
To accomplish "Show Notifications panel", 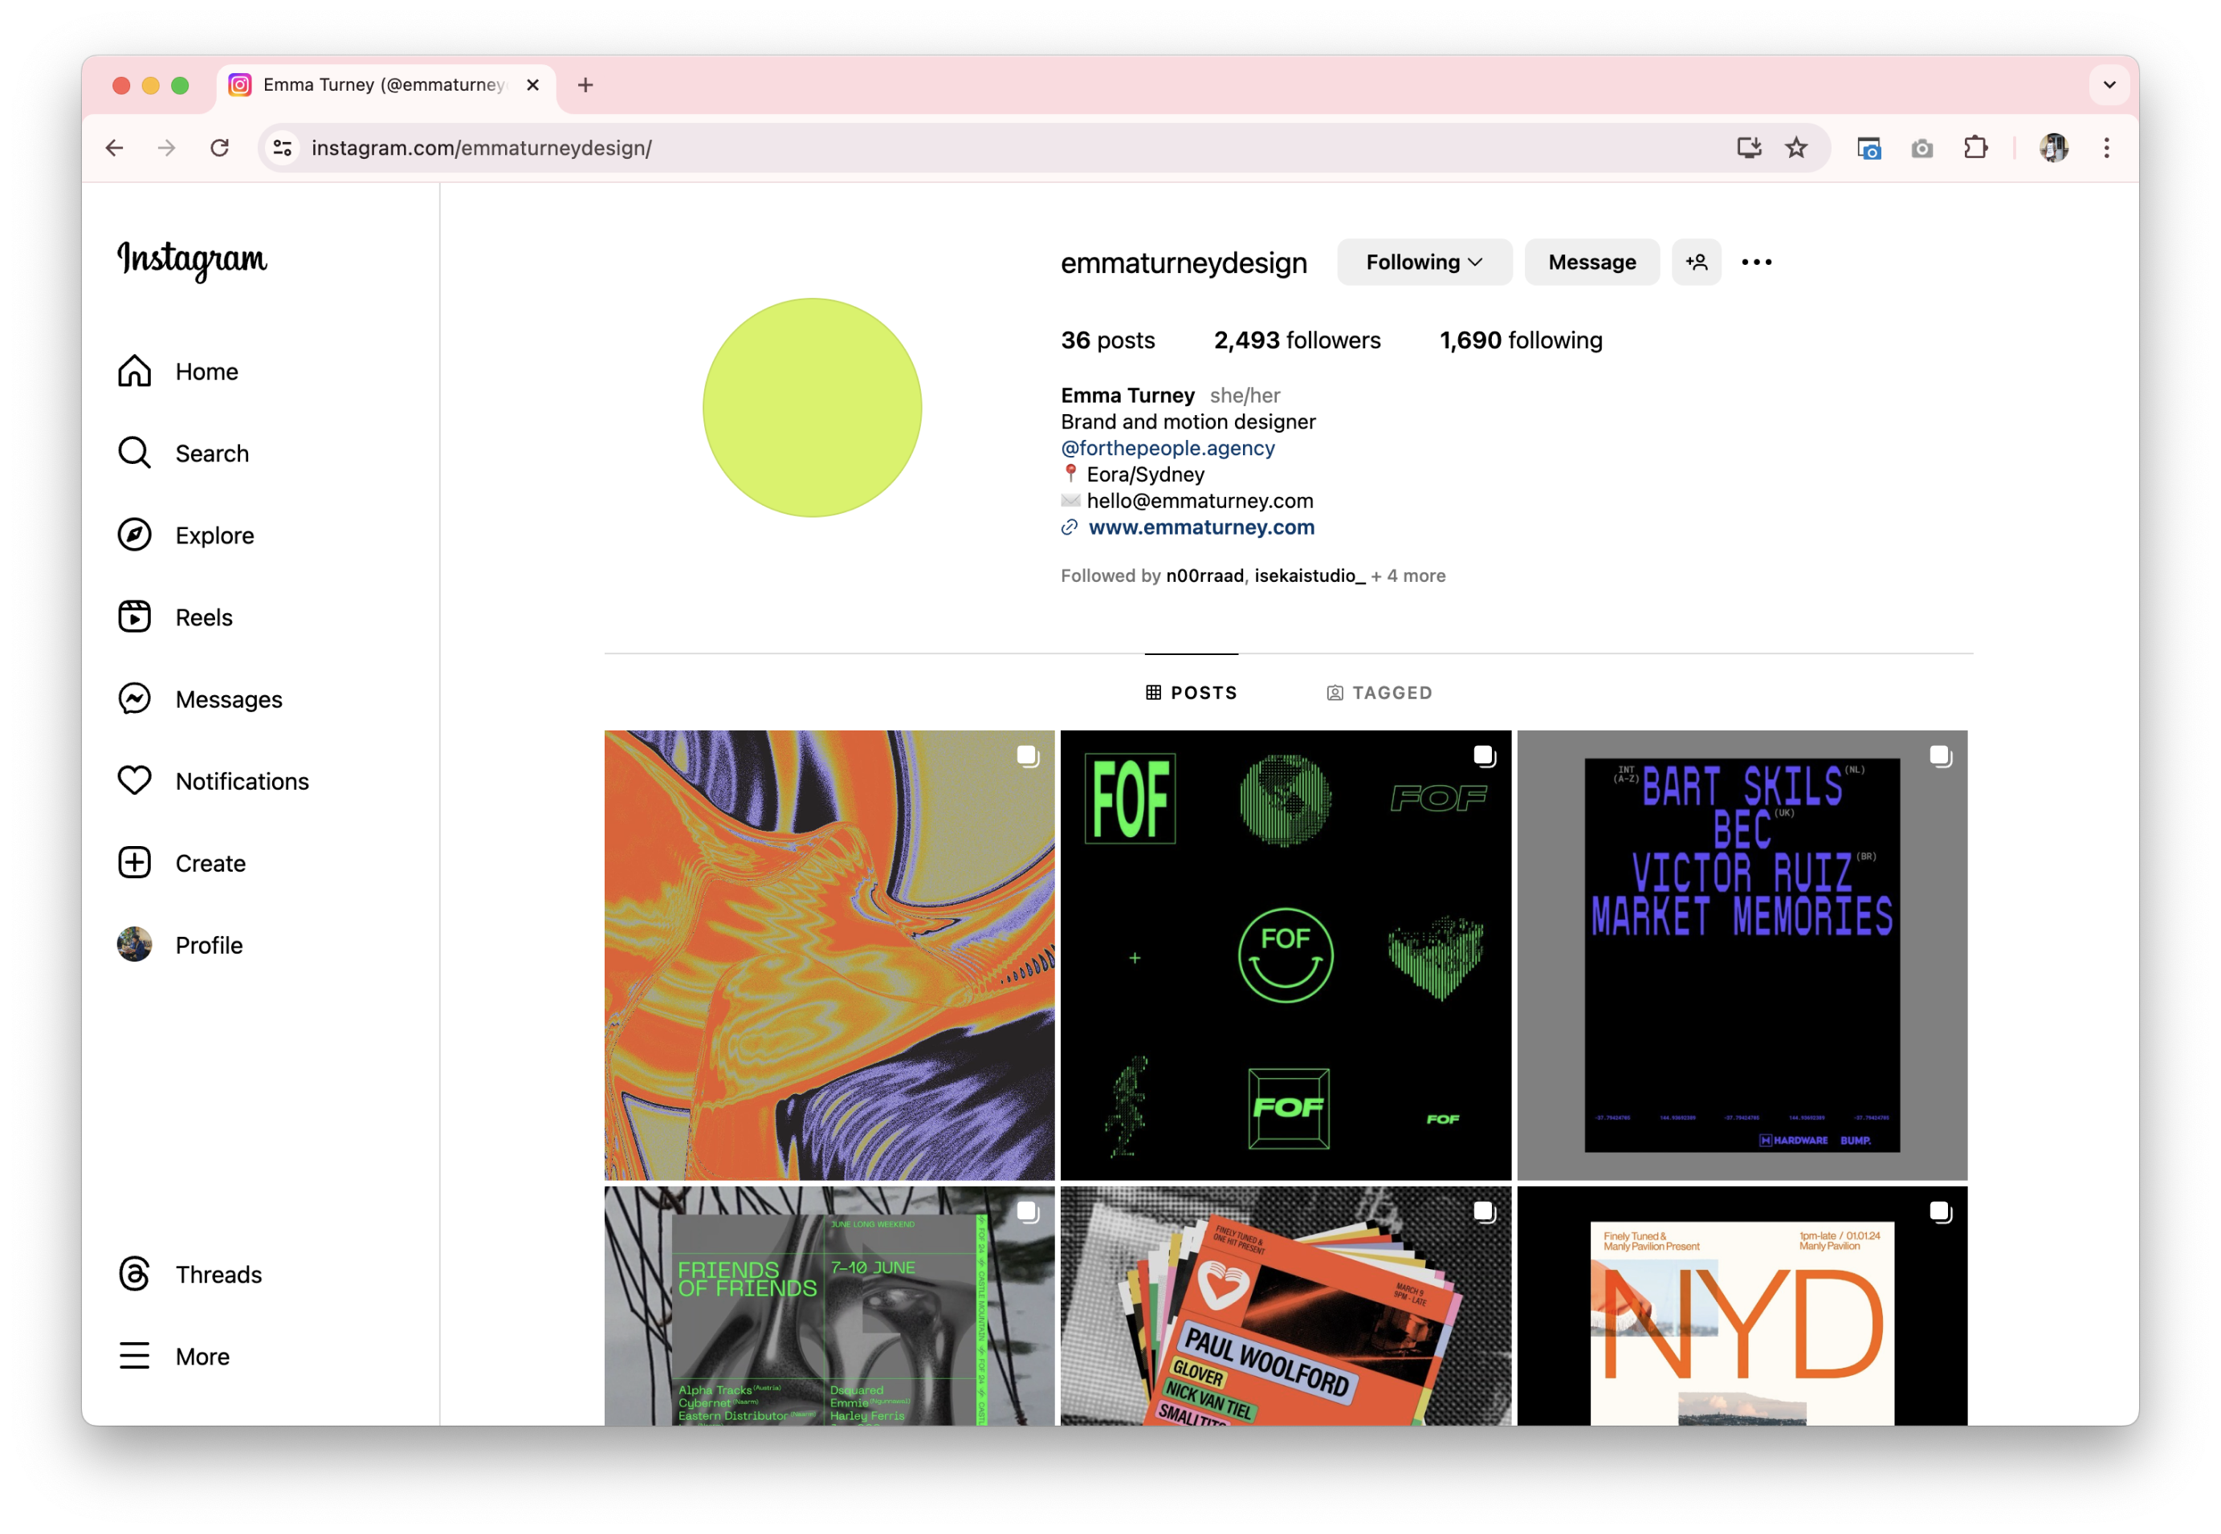I will [214, 780].
